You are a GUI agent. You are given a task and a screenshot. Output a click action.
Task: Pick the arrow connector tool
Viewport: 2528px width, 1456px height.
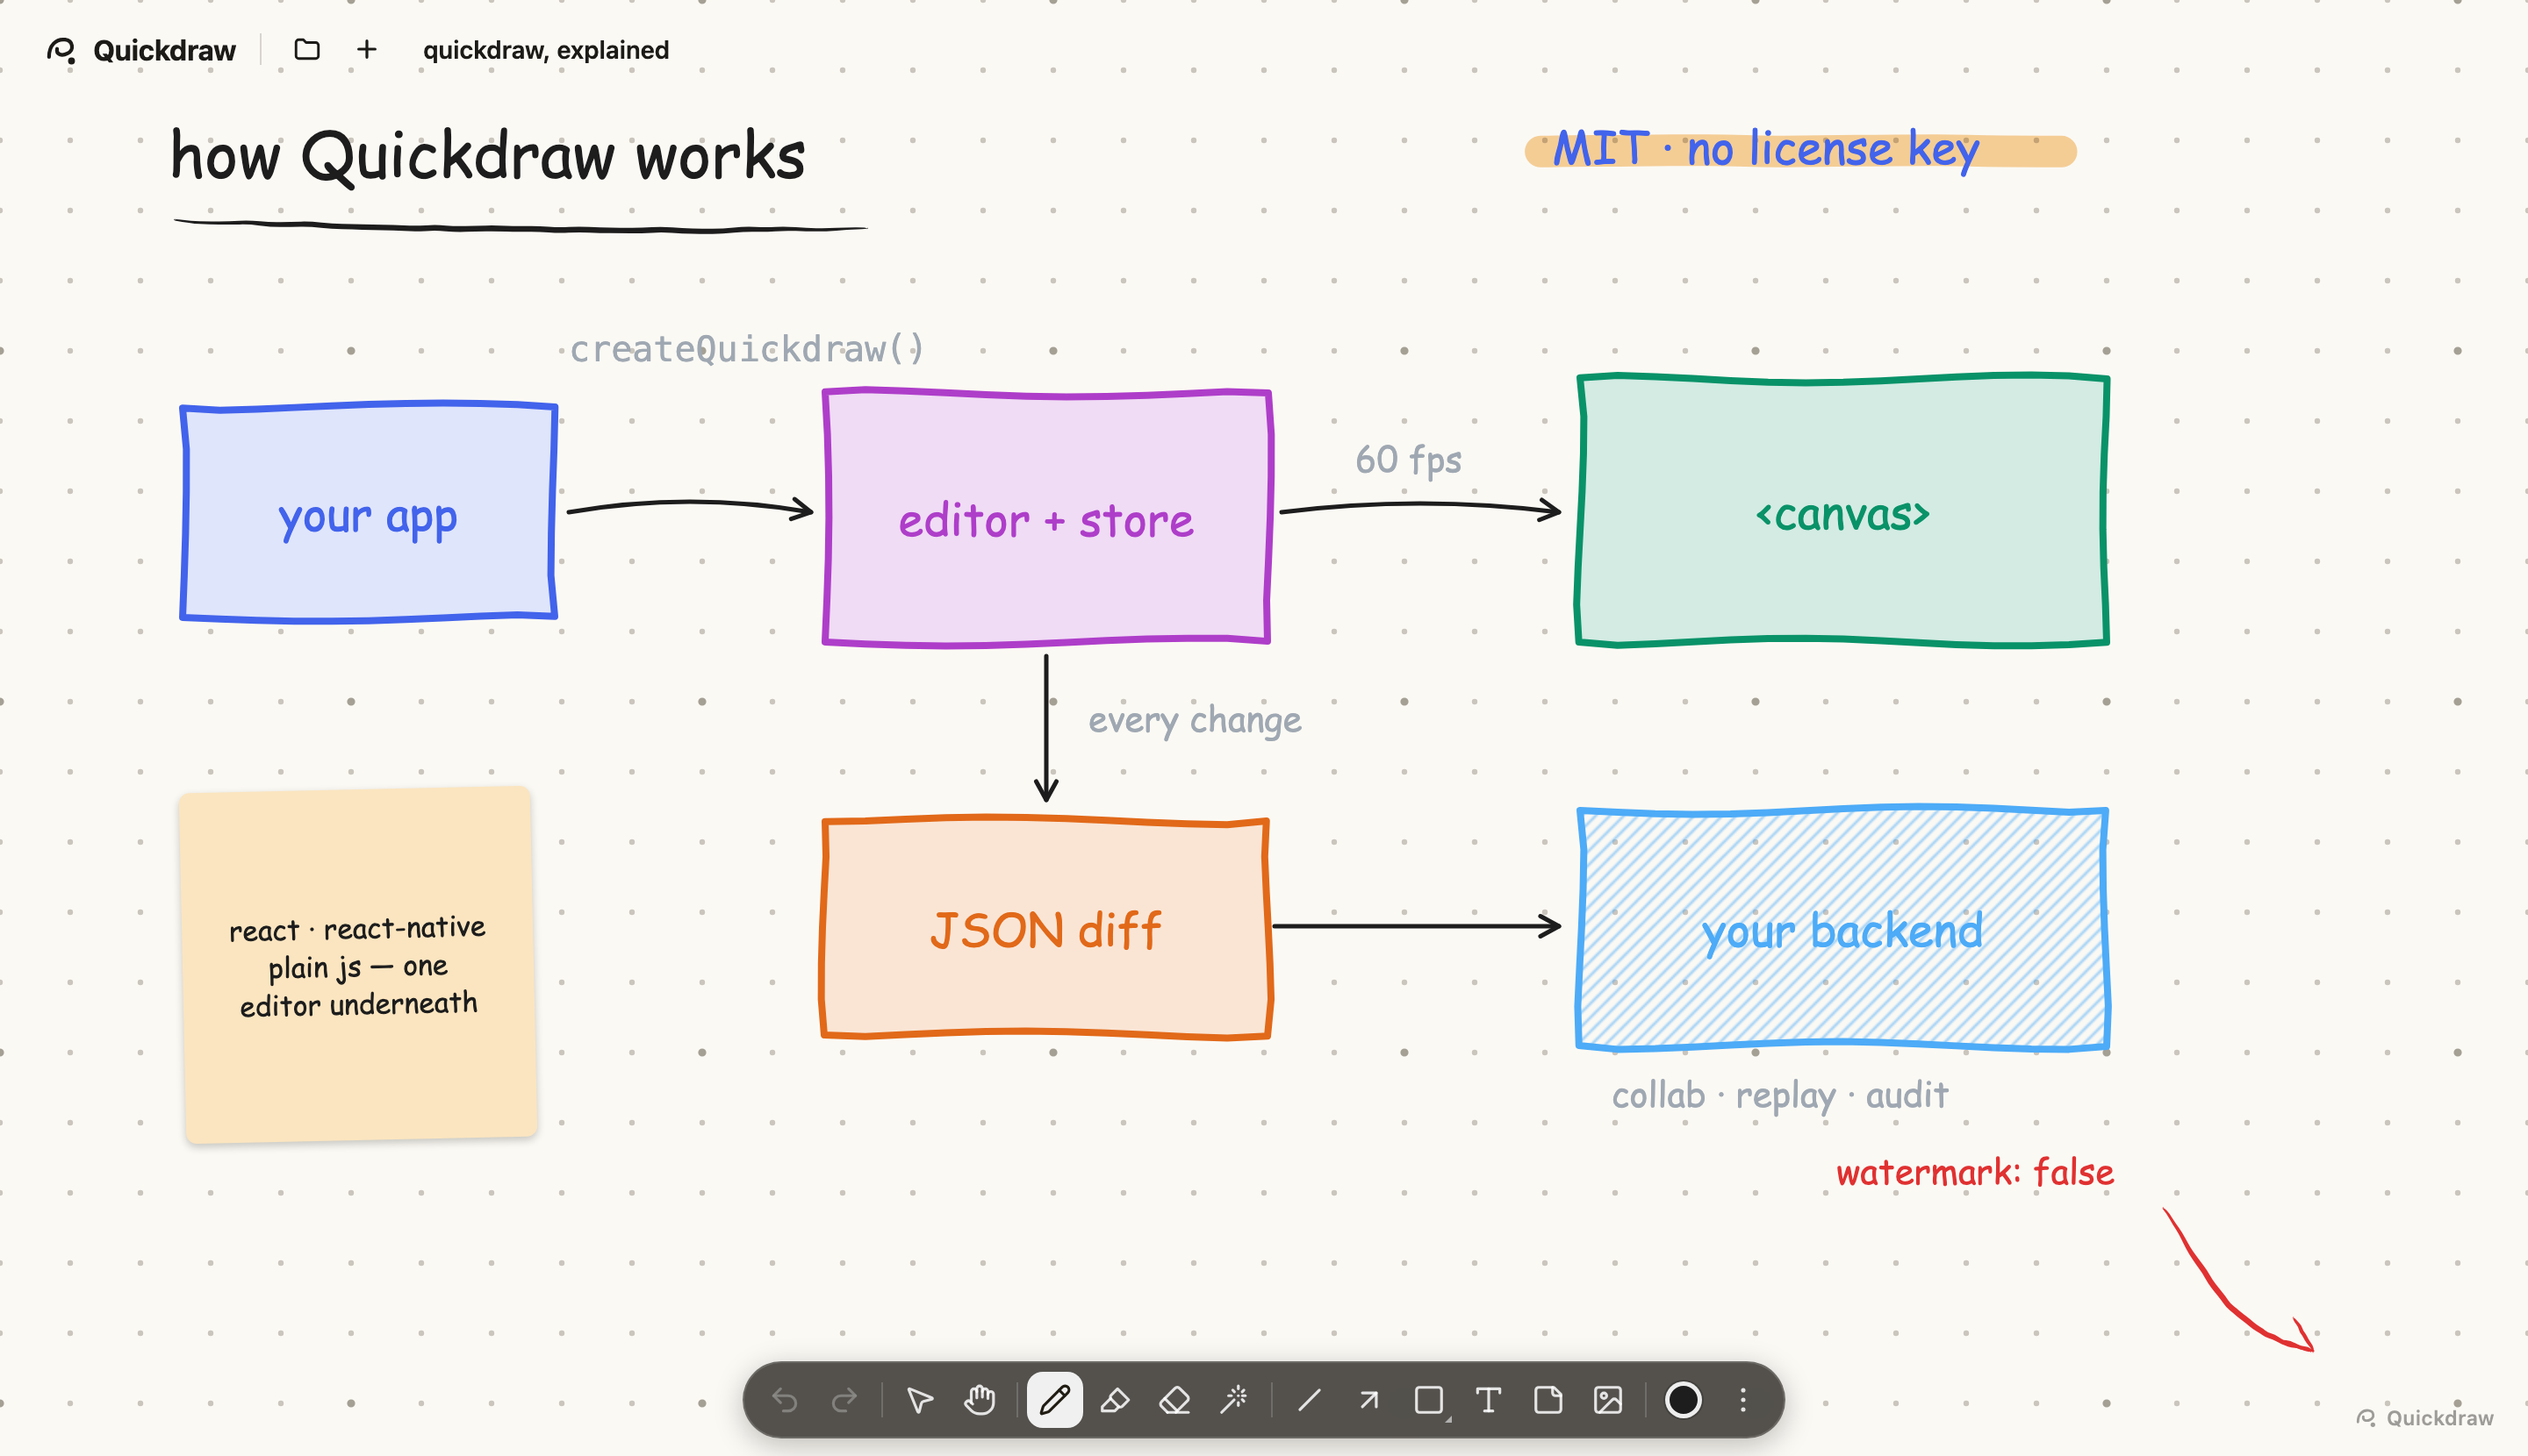(x=1369, y=1400)
